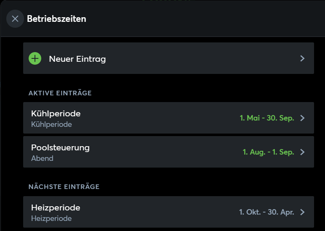The height and width of the screenshot is (231, 325).
Task: Click the NÄCHSTE EINTRÄGE section heading
Action: [x=64, y=186]
